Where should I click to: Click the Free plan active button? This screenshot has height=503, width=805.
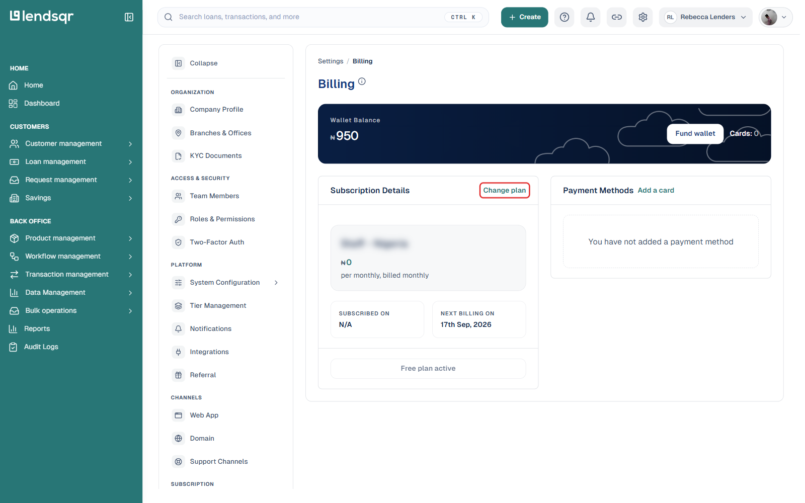coord(428,368)
